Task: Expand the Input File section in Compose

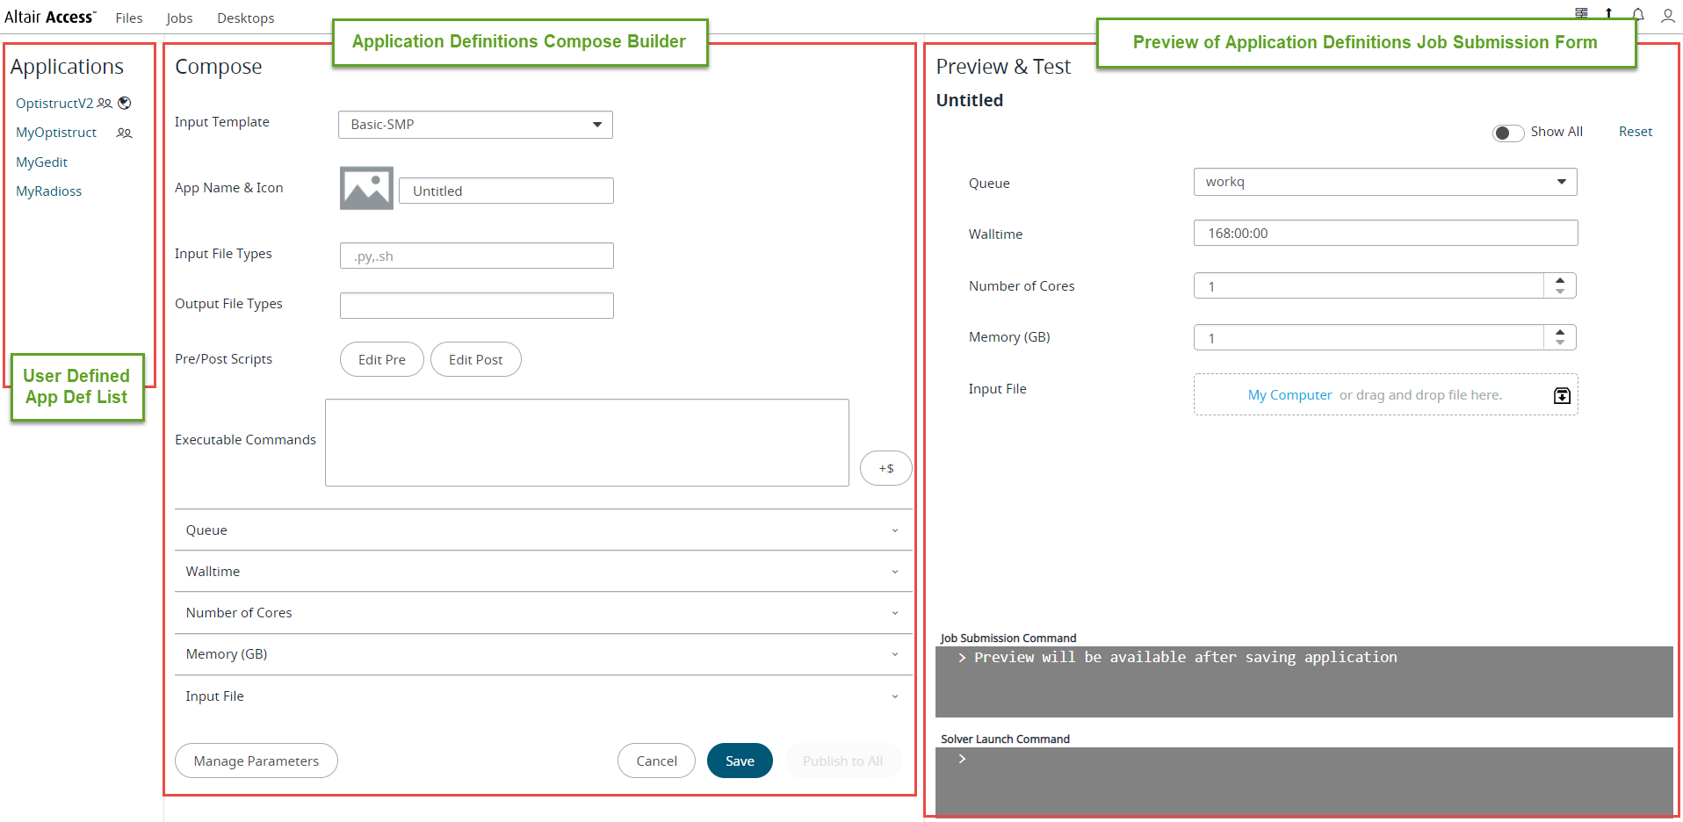Action: 543,696
